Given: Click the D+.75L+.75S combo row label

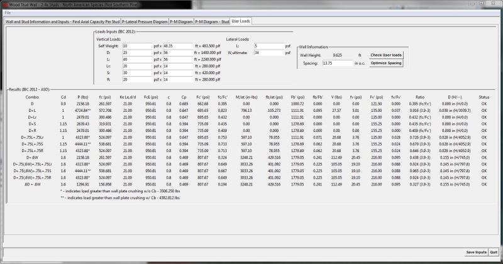Looking at the screenshot, I should tap(32, 144).
